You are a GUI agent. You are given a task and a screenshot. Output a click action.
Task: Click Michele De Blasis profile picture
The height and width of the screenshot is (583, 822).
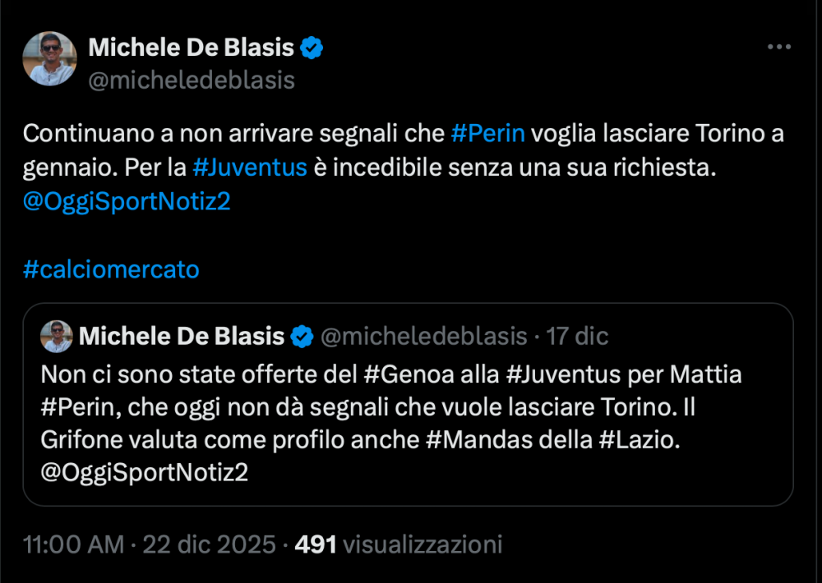point(50,59)
